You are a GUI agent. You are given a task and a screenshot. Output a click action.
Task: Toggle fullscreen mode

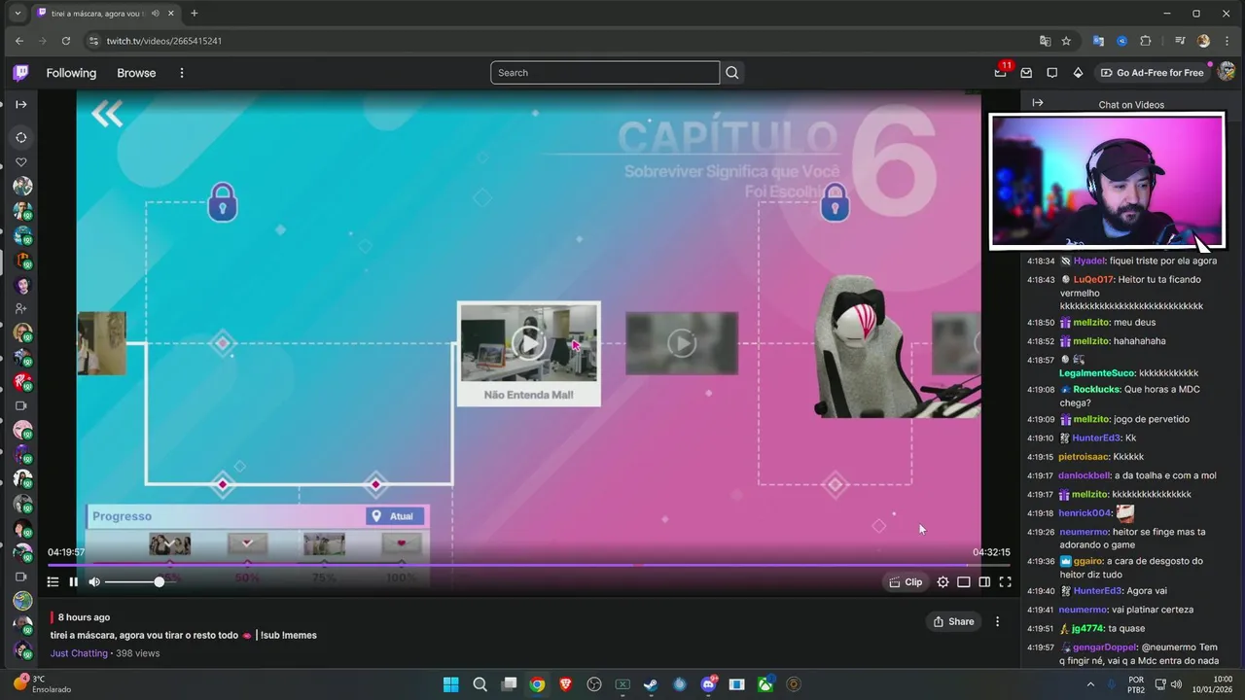point(1005,582)
